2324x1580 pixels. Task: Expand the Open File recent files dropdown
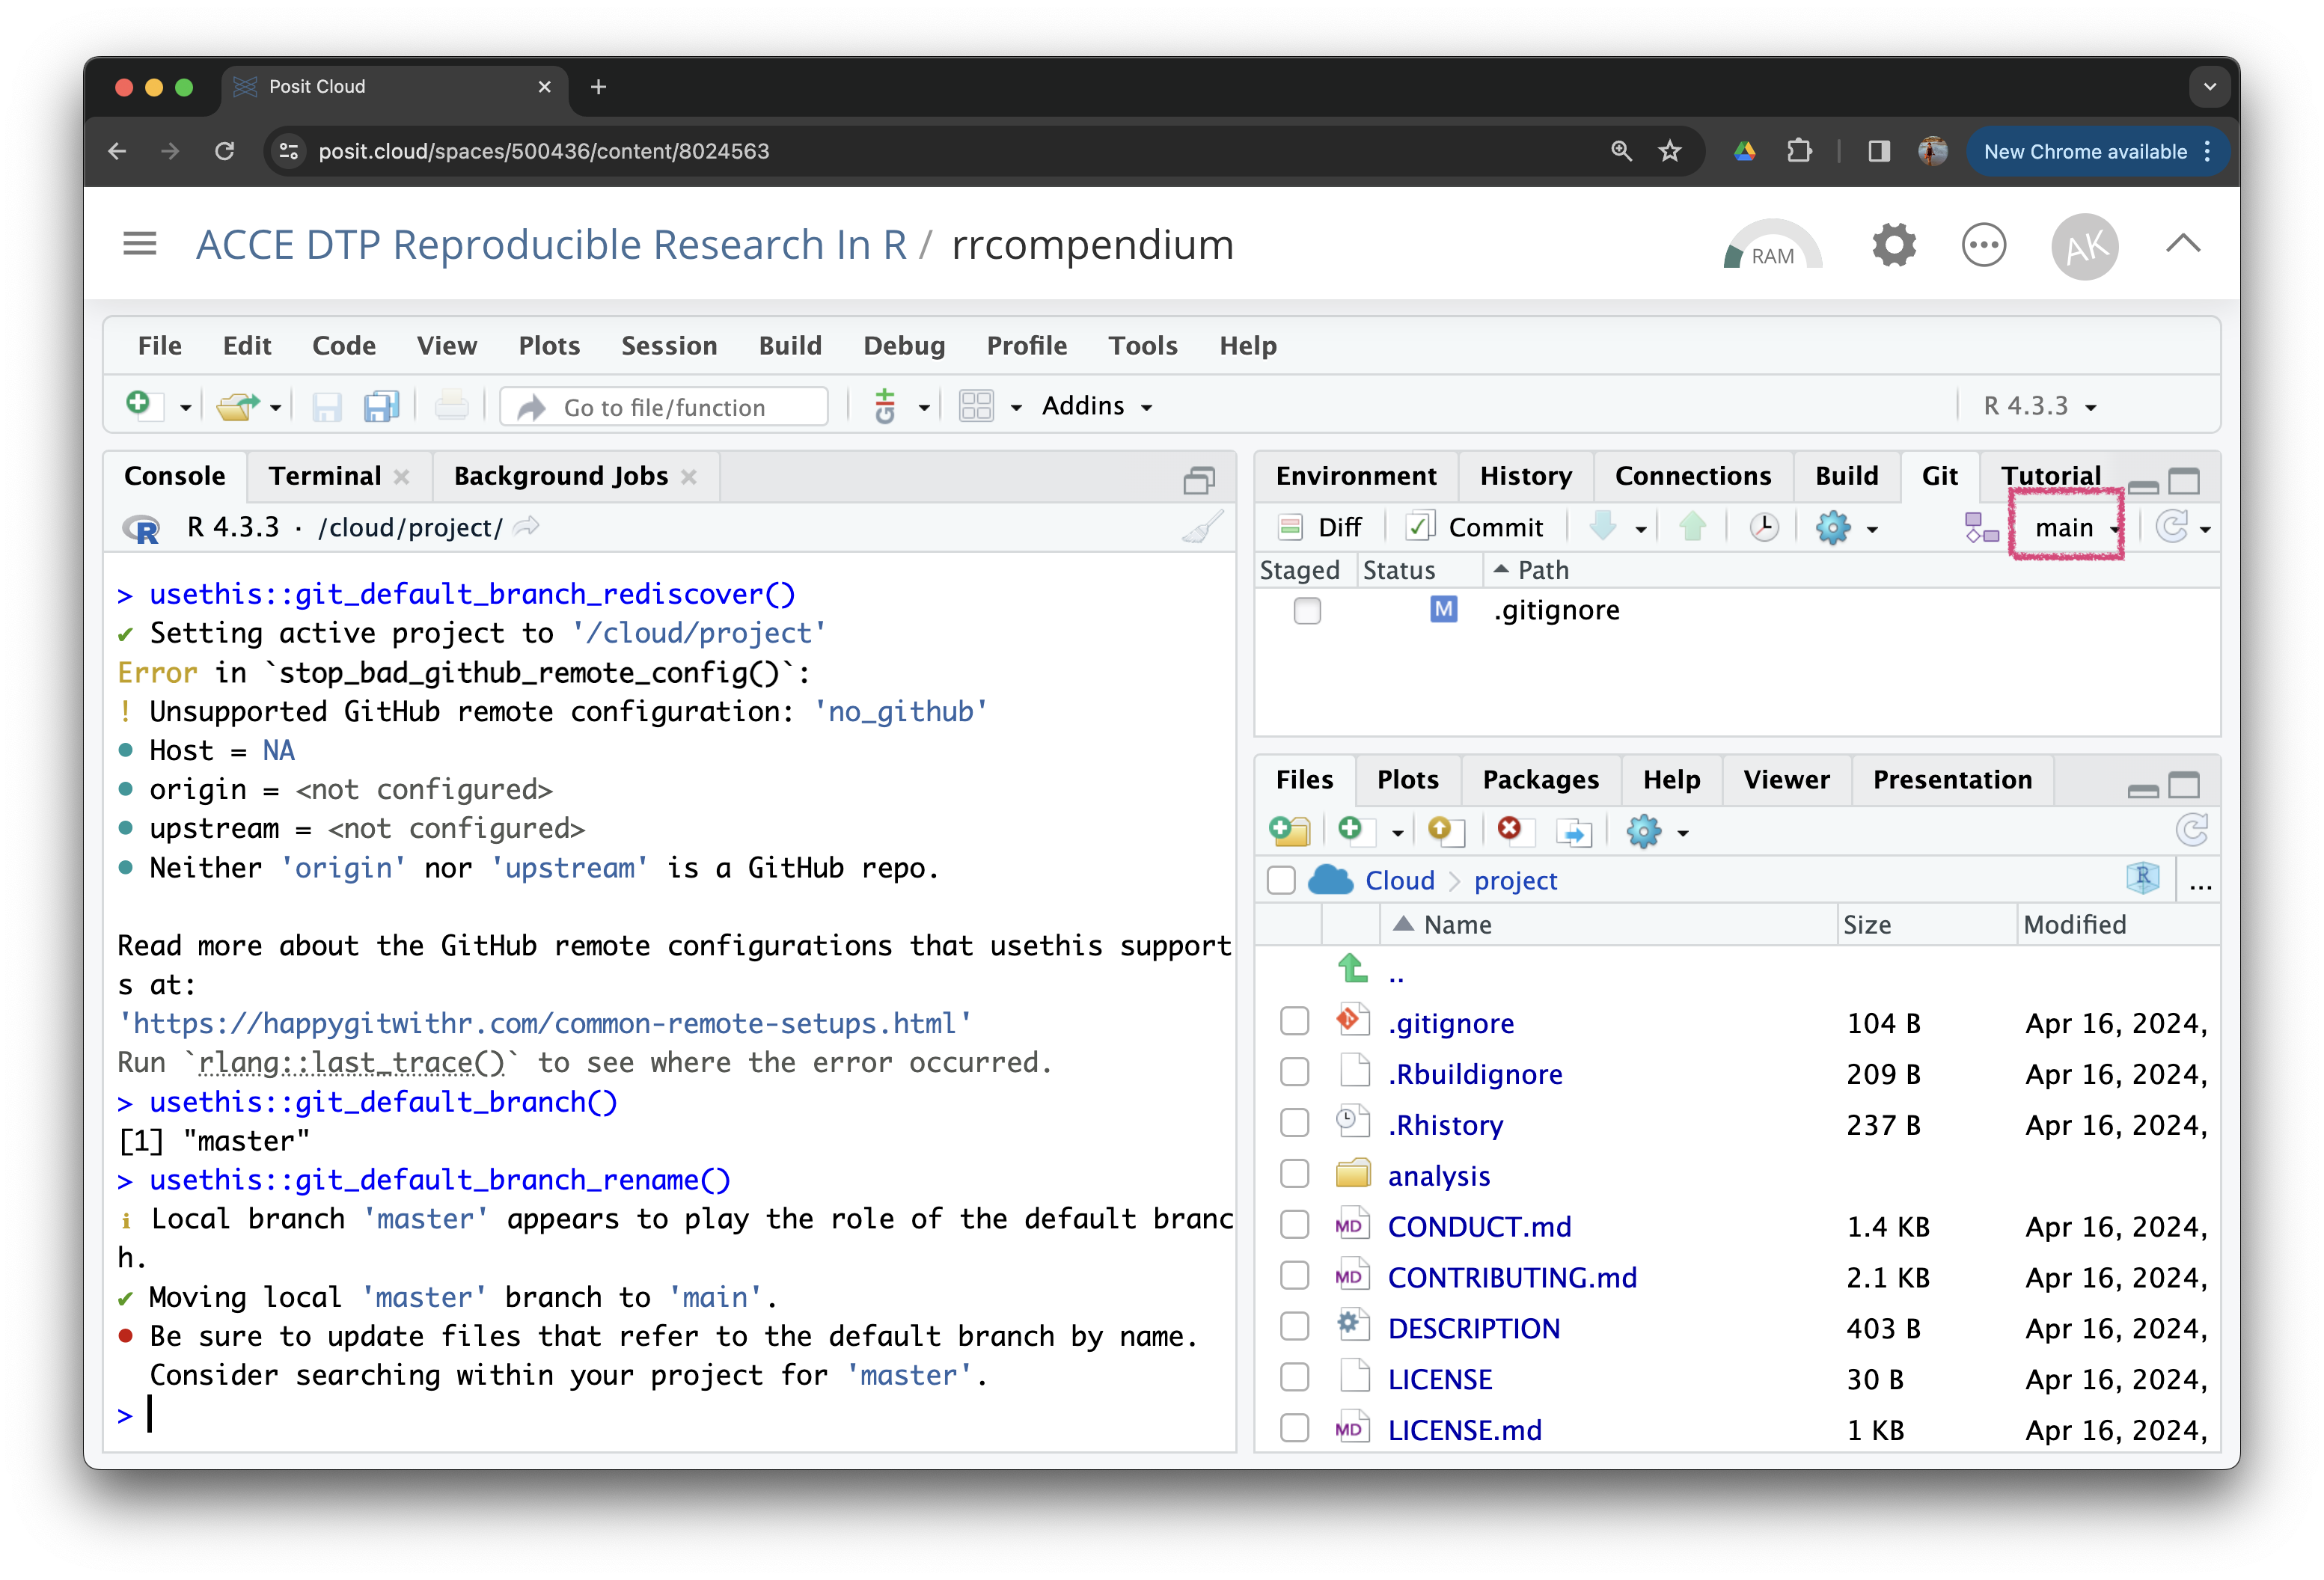click(x=275, y=408)
